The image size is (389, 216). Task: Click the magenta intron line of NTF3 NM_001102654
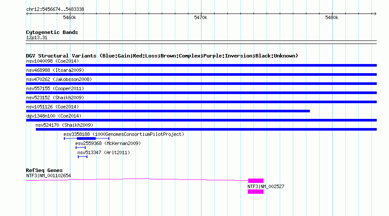pyautogui.click(x=137, y=179)
